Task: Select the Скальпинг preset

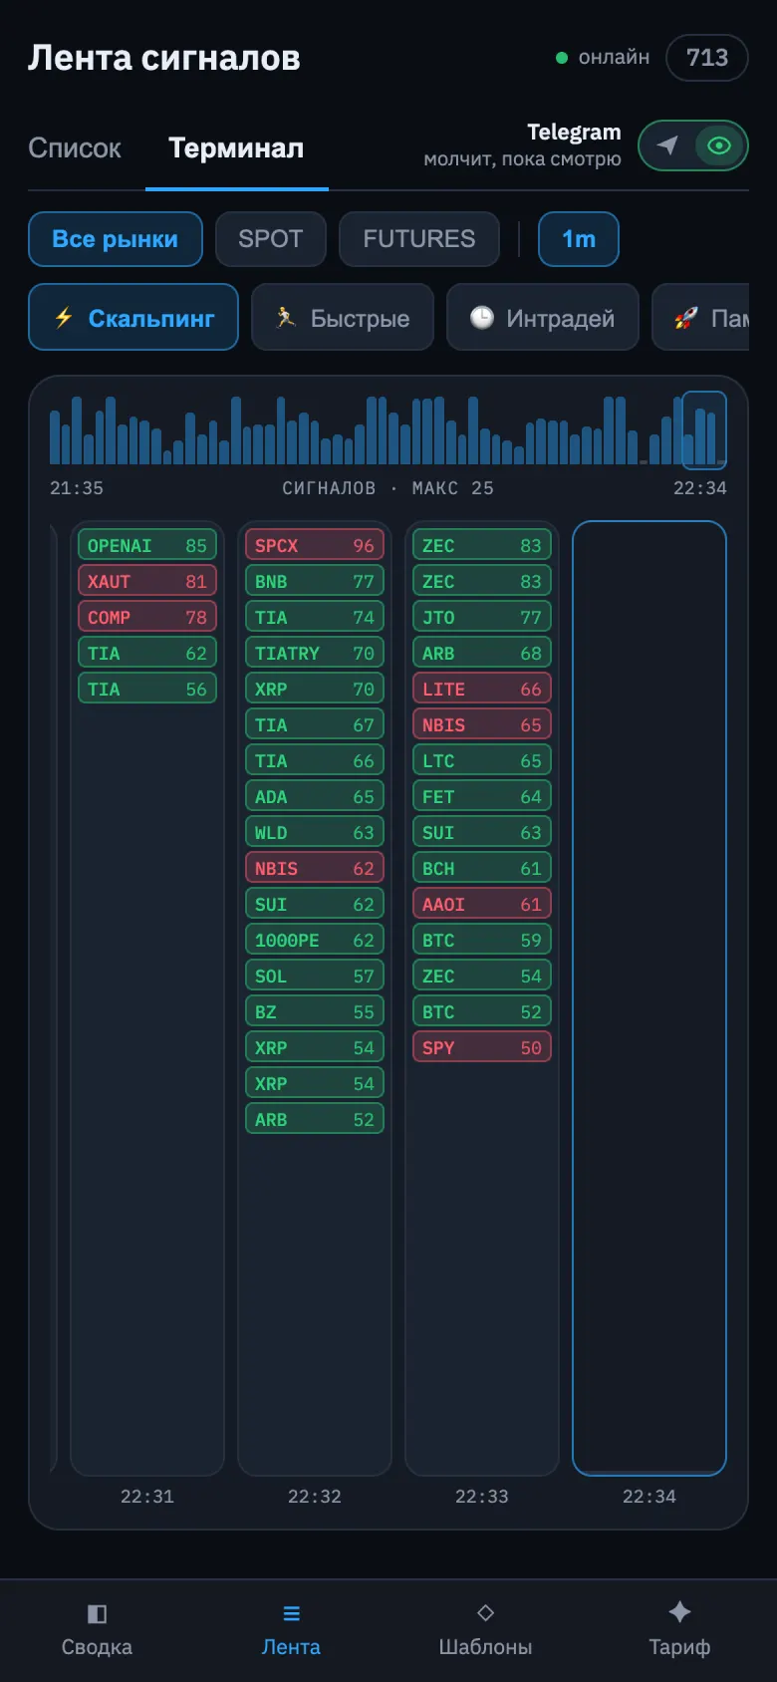Action: pyautogui.click(x=133, y=317)
